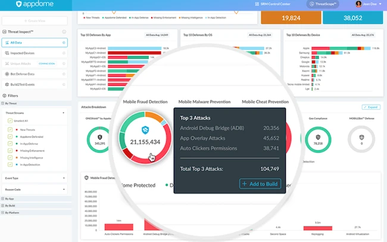Open the Build2Test Events view
387x242 pixels.
tap(35, 85)
